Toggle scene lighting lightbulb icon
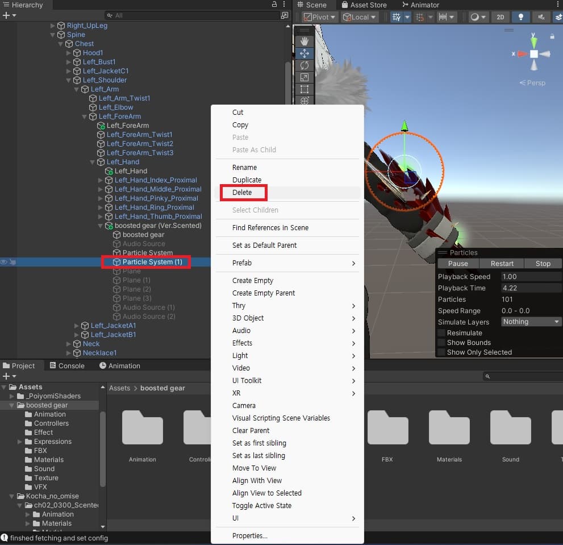The image size is (563, 545). click(x=521, y=17)
